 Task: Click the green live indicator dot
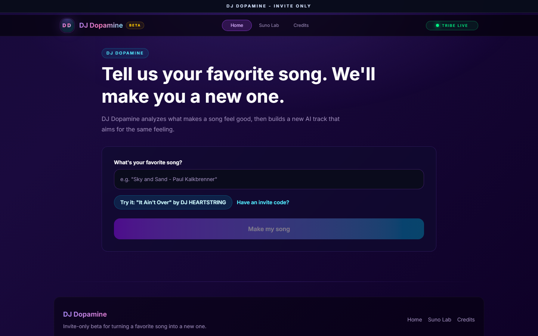click(437, 25)
